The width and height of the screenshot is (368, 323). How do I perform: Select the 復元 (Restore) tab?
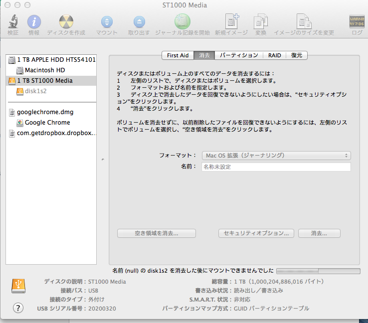[297, 55]
